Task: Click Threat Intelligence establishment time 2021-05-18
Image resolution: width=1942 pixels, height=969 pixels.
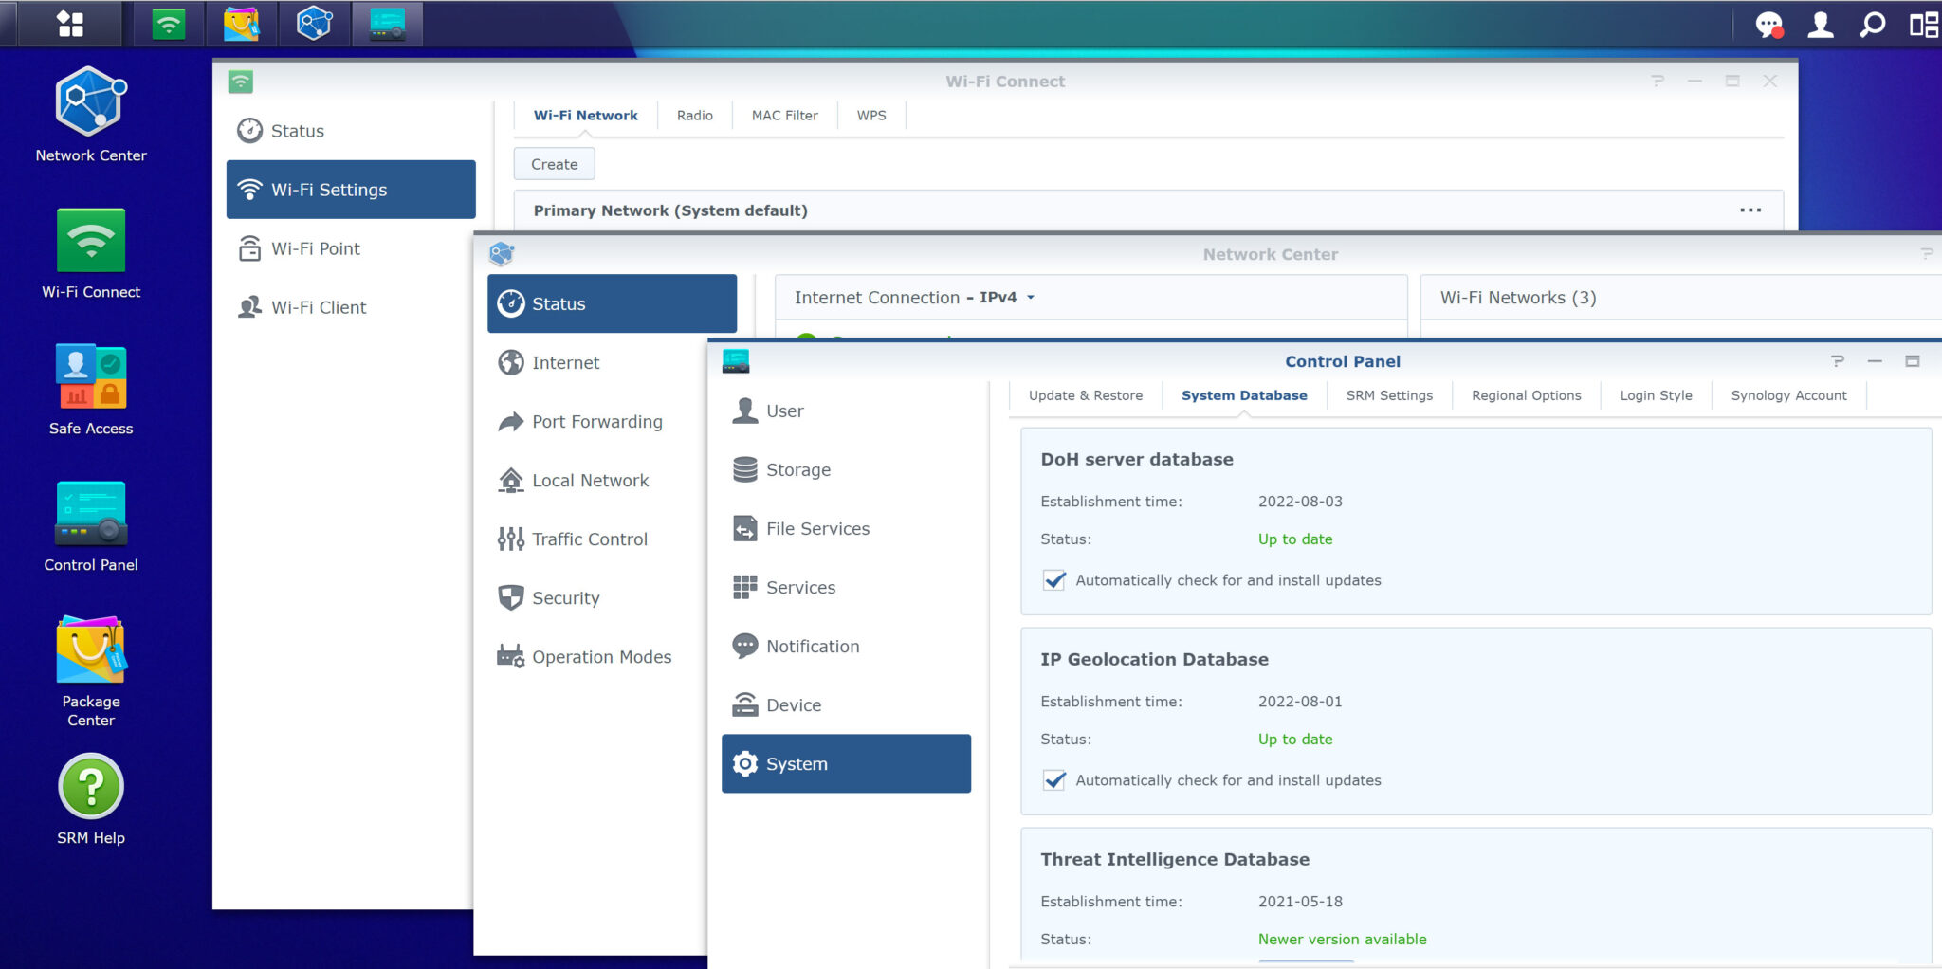Action: pos(1300,902)
